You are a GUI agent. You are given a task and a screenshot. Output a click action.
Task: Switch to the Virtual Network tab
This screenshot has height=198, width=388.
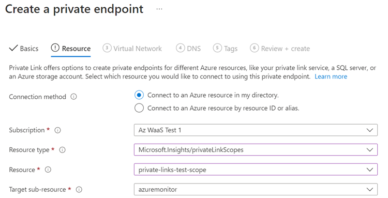[132, 49]
